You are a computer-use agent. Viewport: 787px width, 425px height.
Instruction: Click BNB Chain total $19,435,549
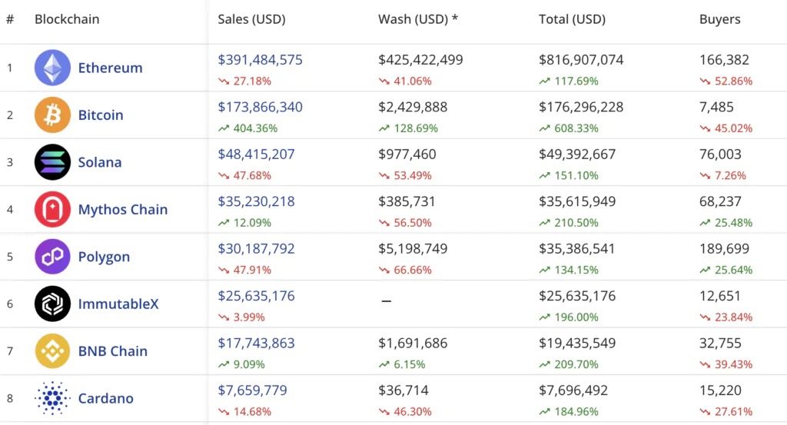[577, 343]
